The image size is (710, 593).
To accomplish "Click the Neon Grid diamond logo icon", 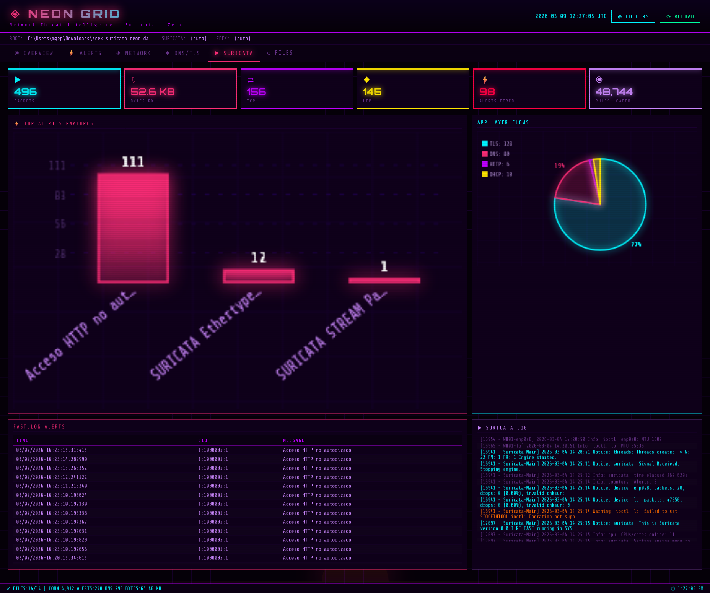I will pyautogui.click(x=15, y=14).
